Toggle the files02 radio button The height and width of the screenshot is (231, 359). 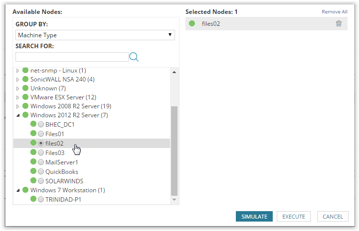(41, 143)
